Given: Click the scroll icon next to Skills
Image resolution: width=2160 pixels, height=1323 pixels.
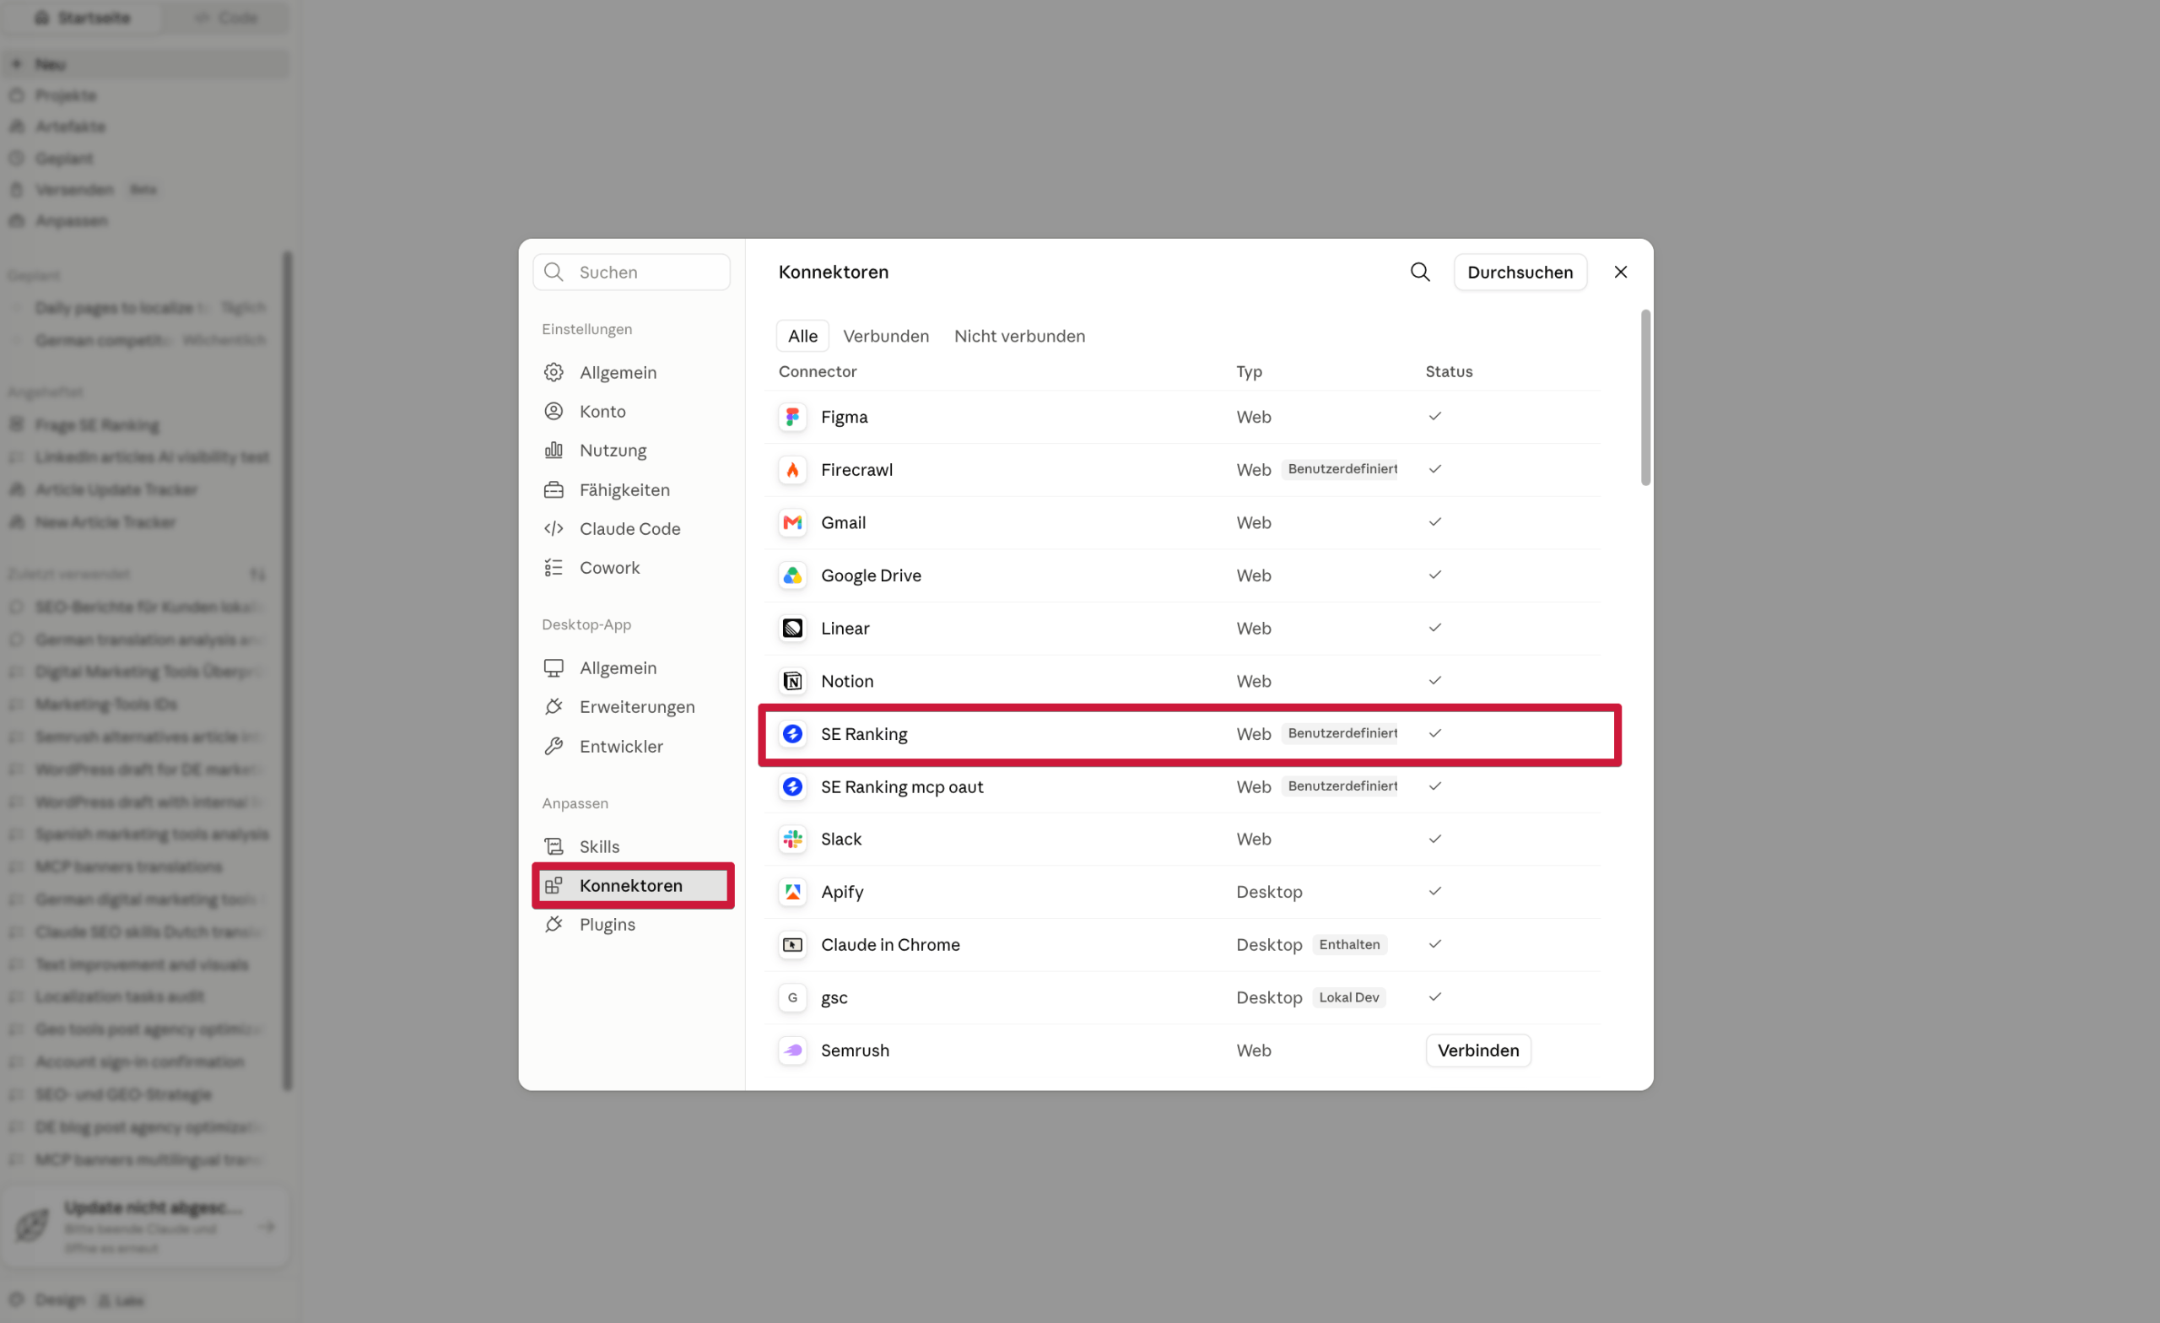Looking at the screenshot, I should pyautogui.click(x=553, y=847).
